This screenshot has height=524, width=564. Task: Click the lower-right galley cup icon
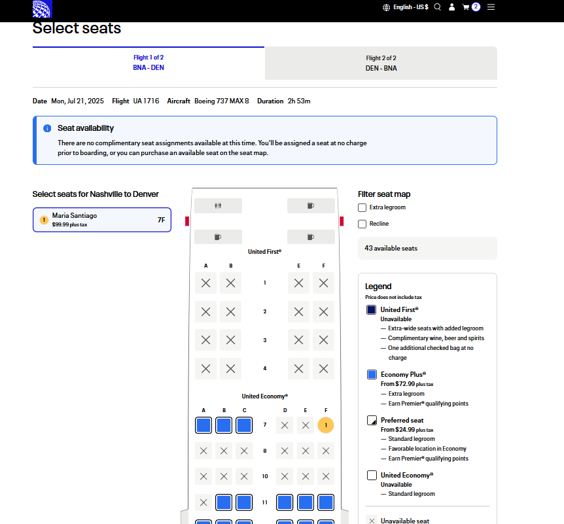(x=311, y=237)
